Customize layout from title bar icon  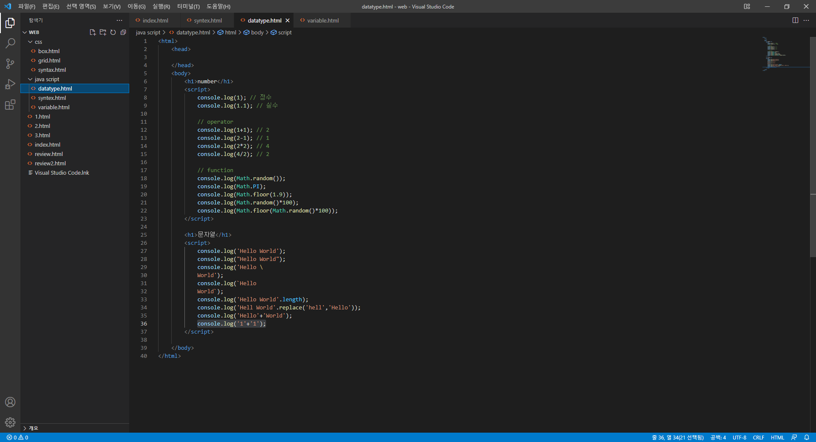pyautogui.click(x=747, y=6)
